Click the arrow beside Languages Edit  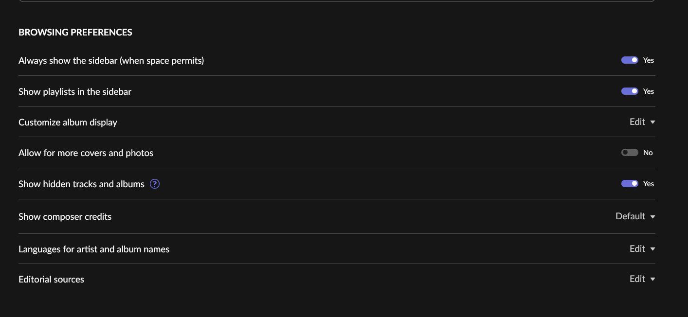point(653,249)
